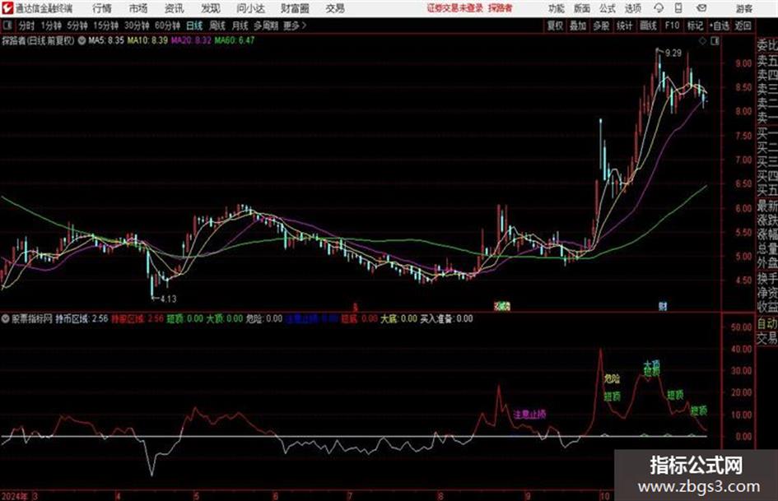This screenshot has height=501, width=778.
Task: Open the 功能 menu
Action: (x=557, y=8)
